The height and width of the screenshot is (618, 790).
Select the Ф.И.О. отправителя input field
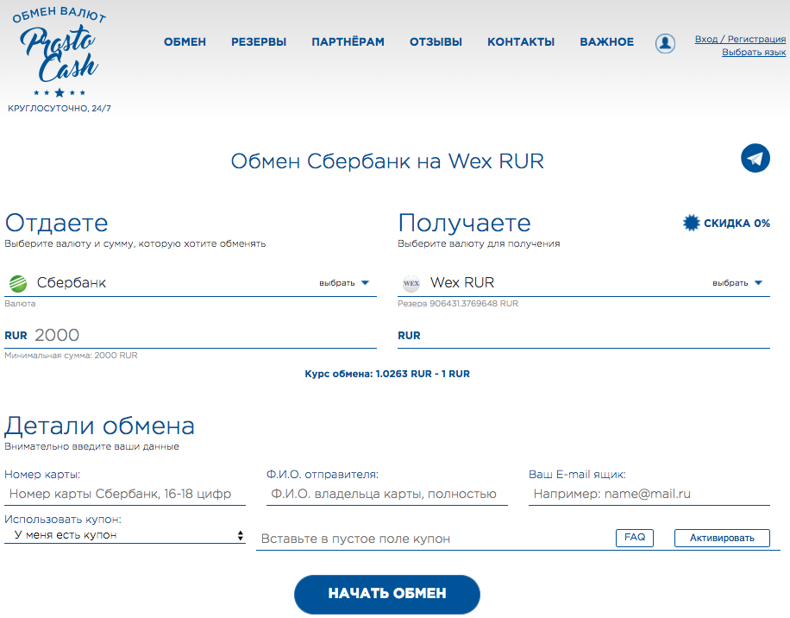tap(387, 494)
